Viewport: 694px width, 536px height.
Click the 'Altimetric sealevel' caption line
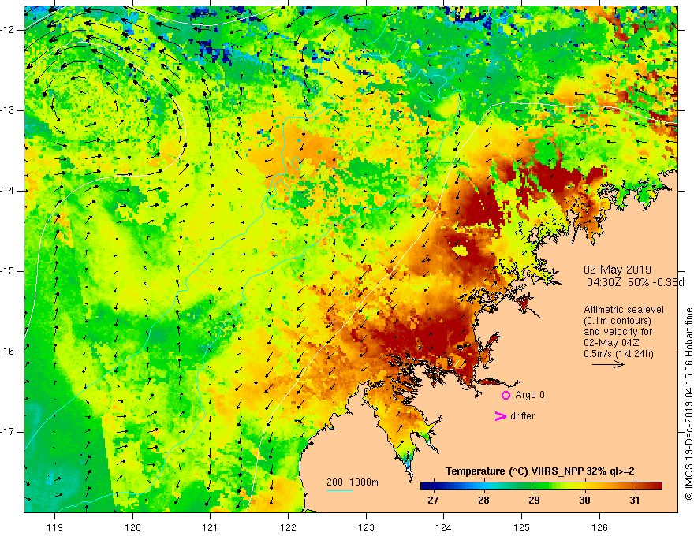pos(624,310)
